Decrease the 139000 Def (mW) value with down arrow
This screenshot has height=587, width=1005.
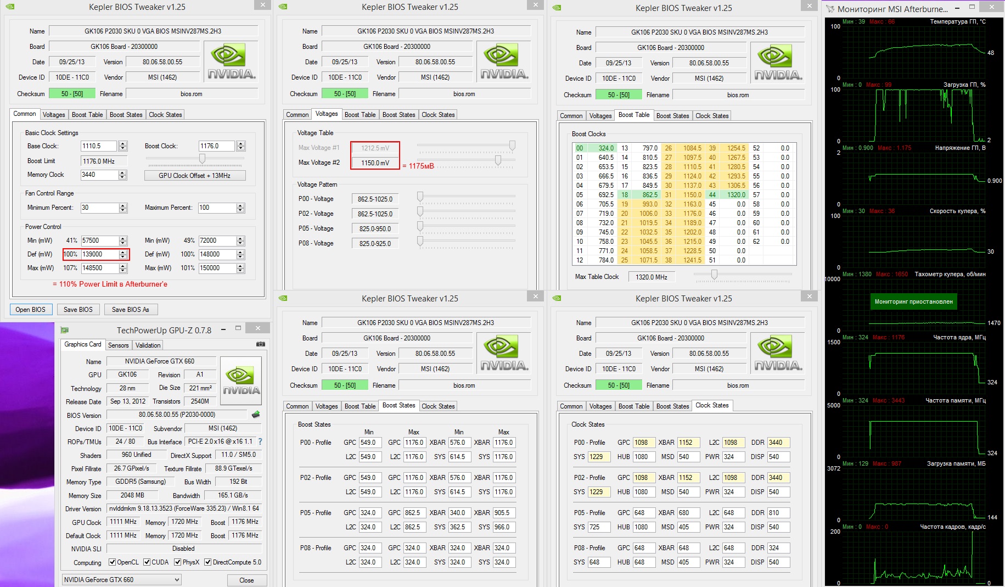(x=123, y=256)
